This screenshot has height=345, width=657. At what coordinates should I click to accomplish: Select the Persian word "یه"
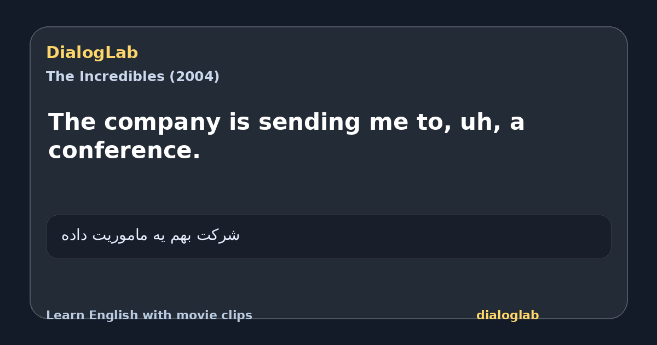click(x=159, y=236)
